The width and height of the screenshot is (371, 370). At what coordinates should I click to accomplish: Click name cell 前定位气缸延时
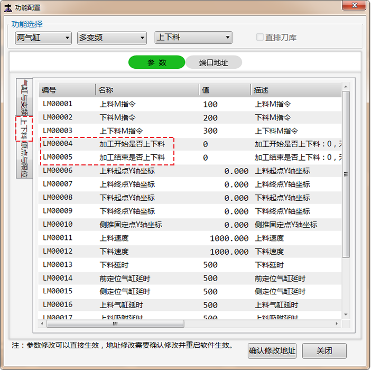coord(125,279)
